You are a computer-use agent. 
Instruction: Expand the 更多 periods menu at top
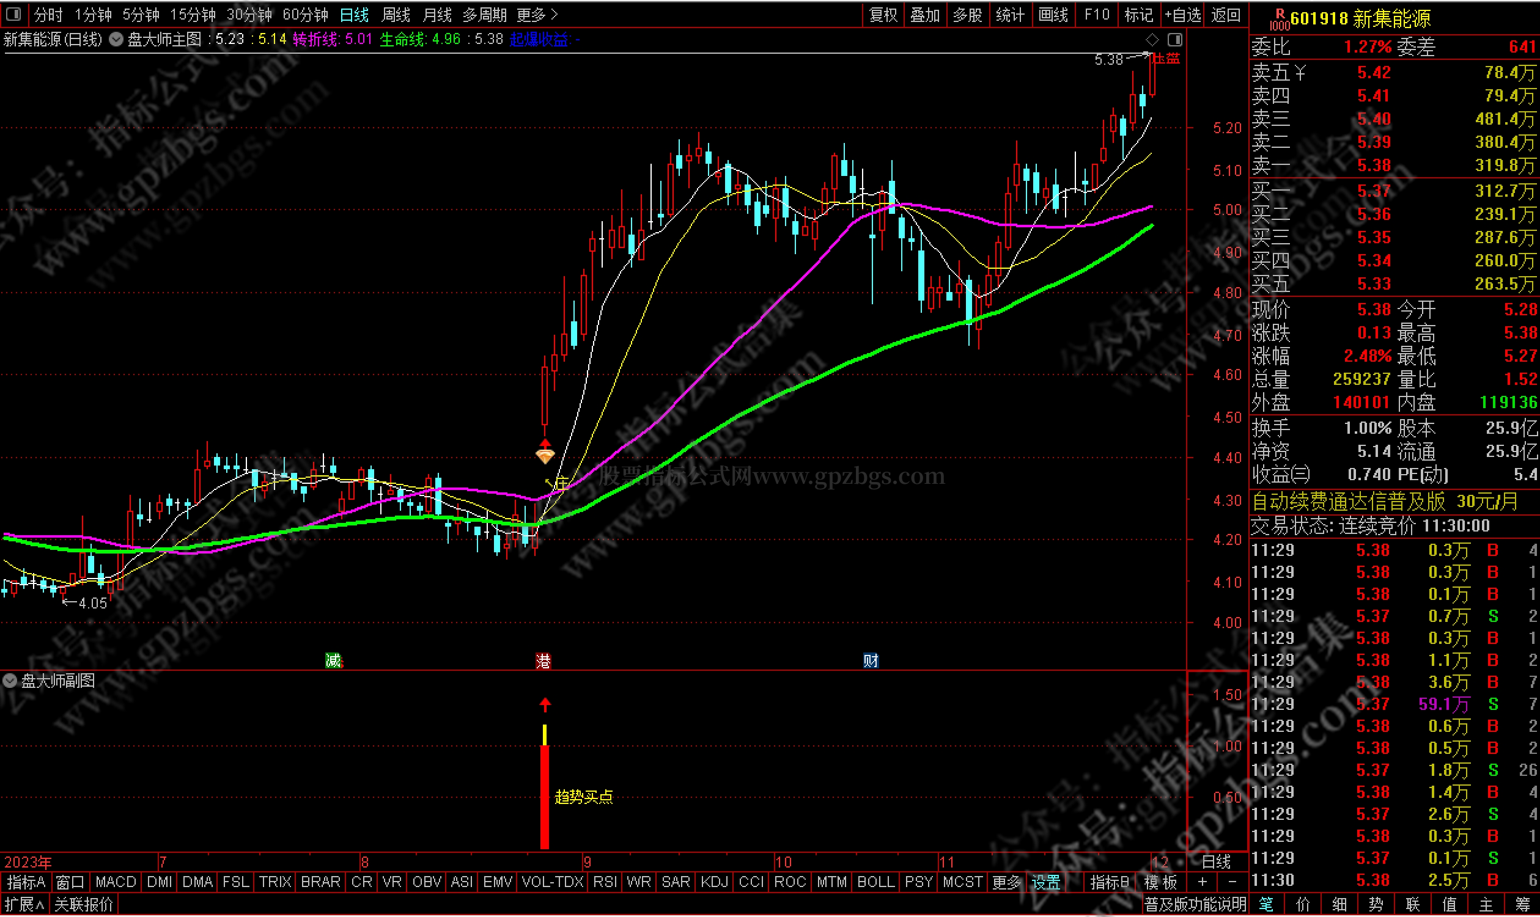pyautogui.click(x=537, y=14)
